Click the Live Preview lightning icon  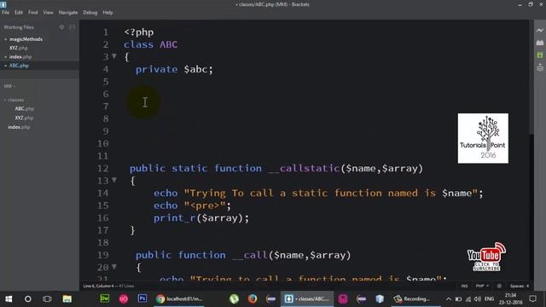click(x=540, y=31)
